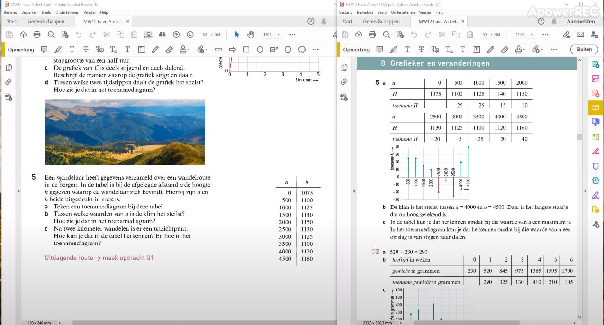The height and width of the screenshot is (325, 604).
Task: Close MW12 havo A deel tab in left window
Action: (x=128, y=22)
